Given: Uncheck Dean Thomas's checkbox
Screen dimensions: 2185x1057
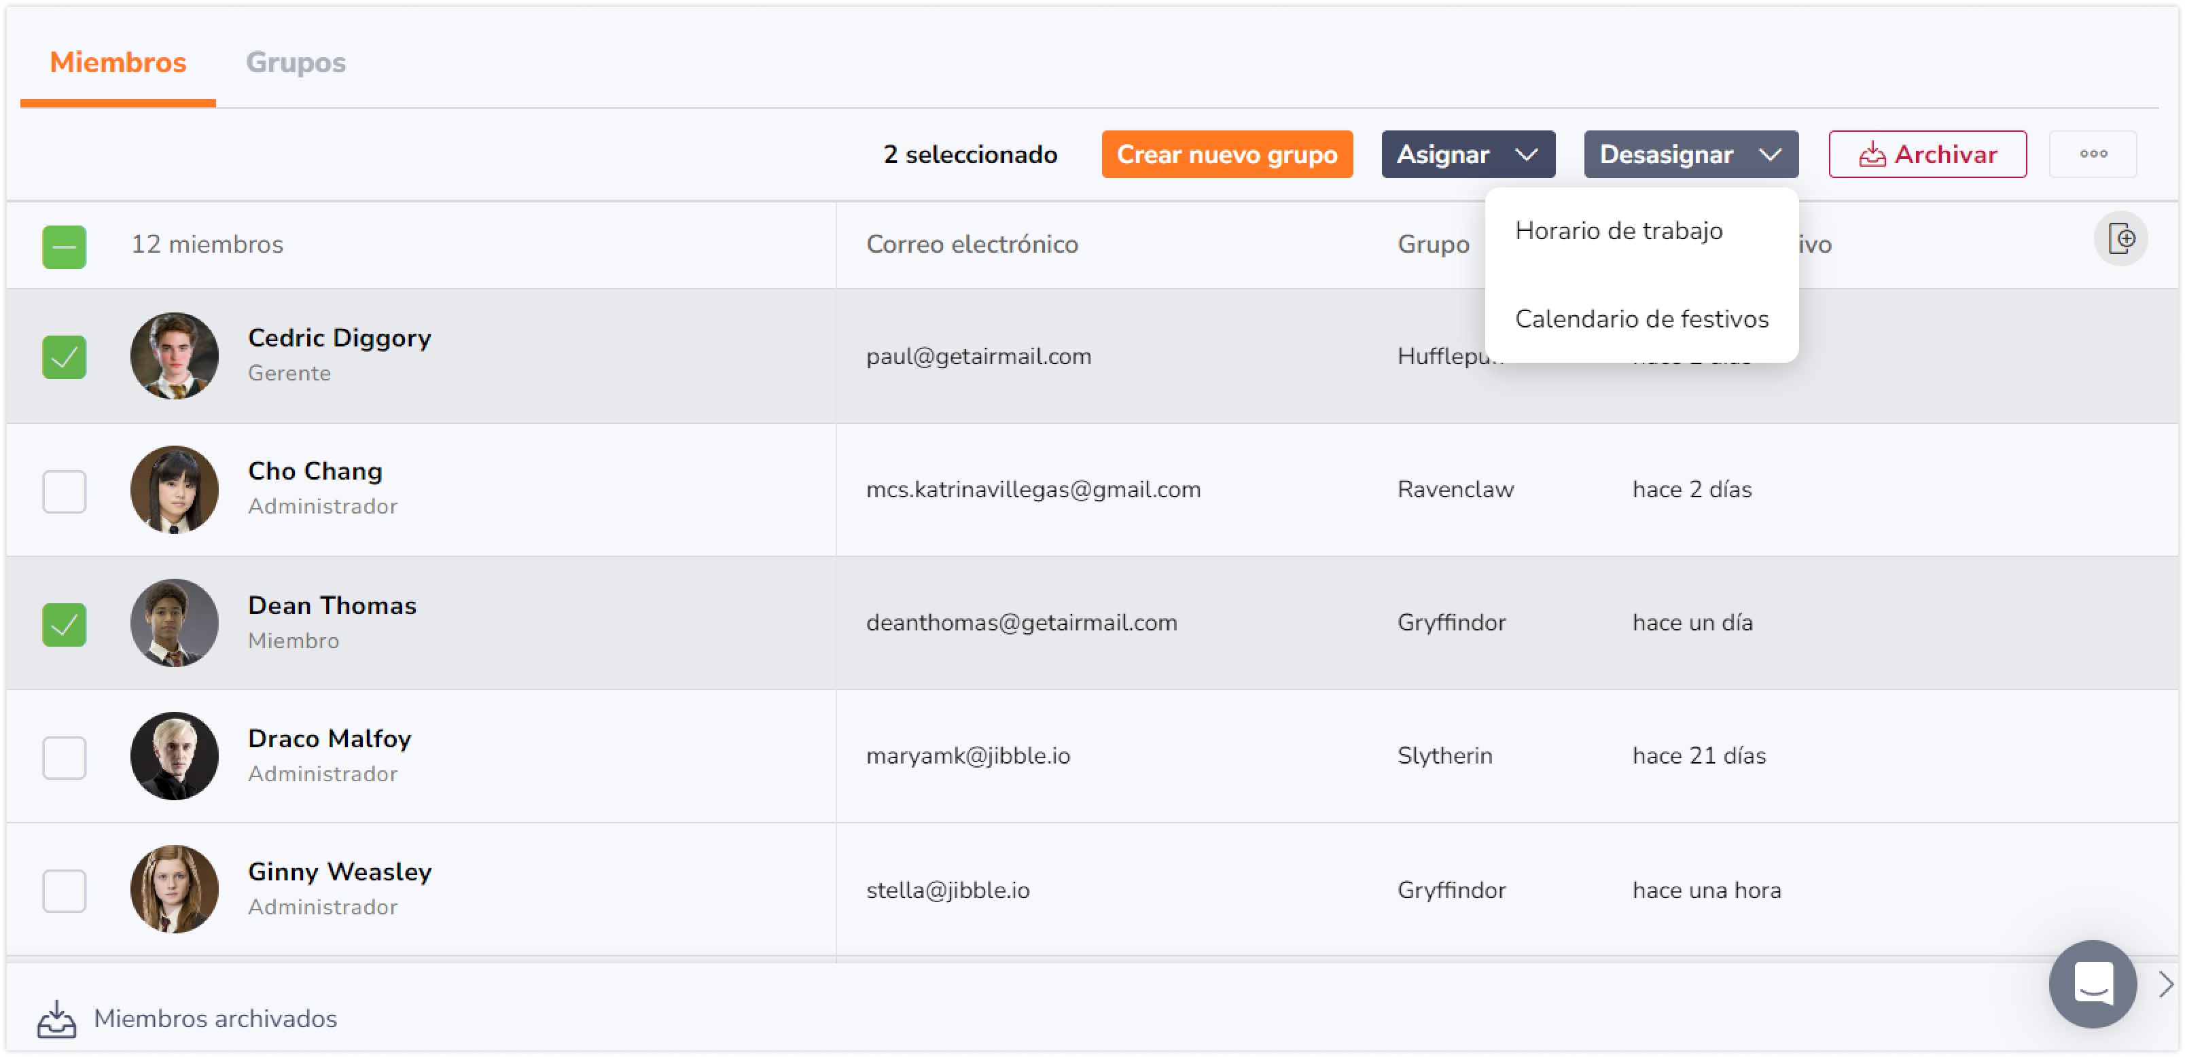Looking at the screenshot, I should pos(65,624).
